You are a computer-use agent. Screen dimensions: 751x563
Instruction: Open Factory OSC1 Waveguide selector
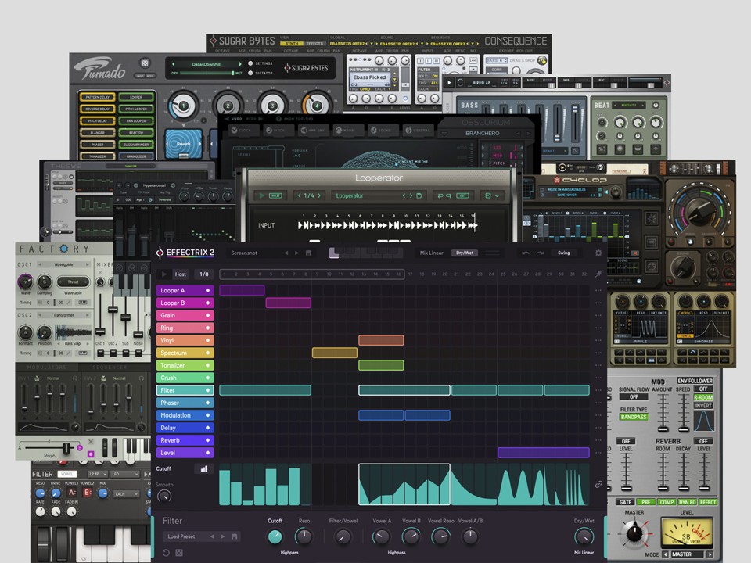click(63, 264)
